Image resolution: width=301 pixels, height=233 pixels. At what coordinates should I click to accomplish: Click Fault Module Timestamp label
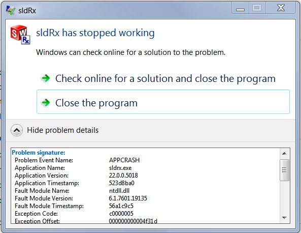pos(49,206)
